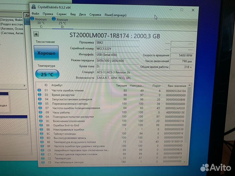235x176 pixels.
Task: Click the status dot for attribute C2
Action: tap(43, 158)
